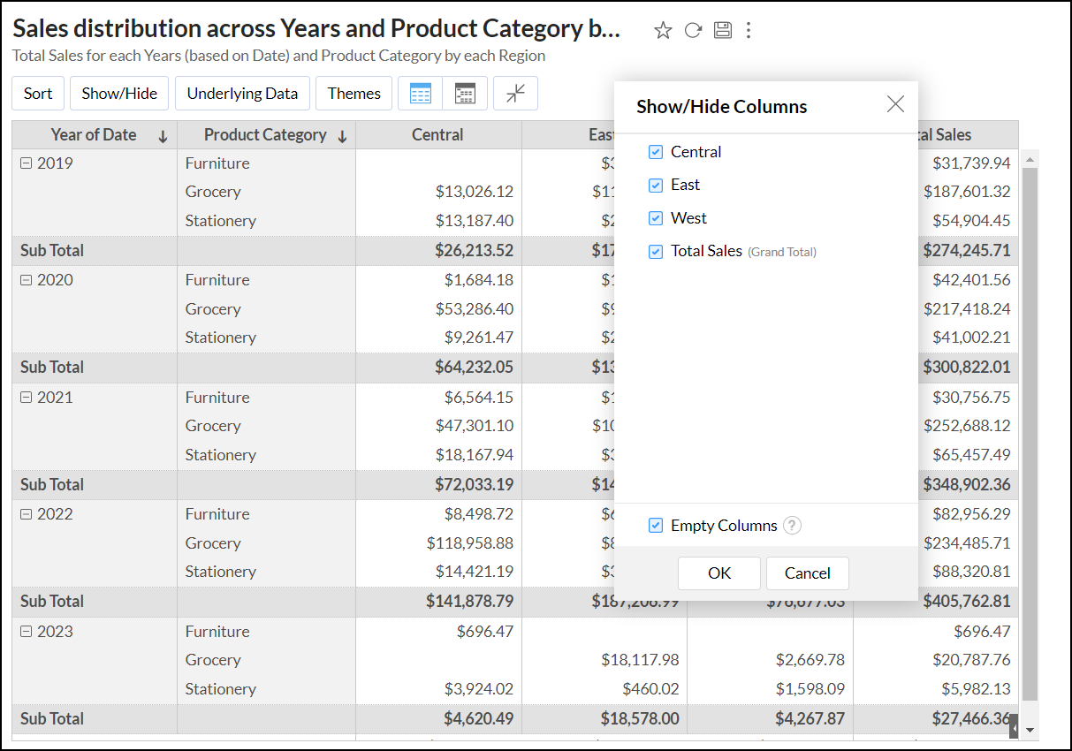Click the vertical scrollbar down arrow
Viewport: 1072px width, 751px height.
point(1030,730)
